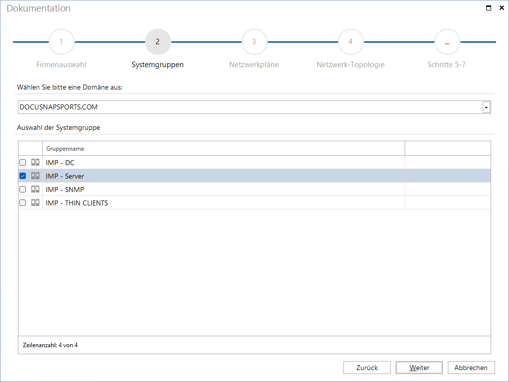Viewport: 509px width, 382px height.
Task: Uncheck the IMP - Server checkbox
Action: (23, 176)
